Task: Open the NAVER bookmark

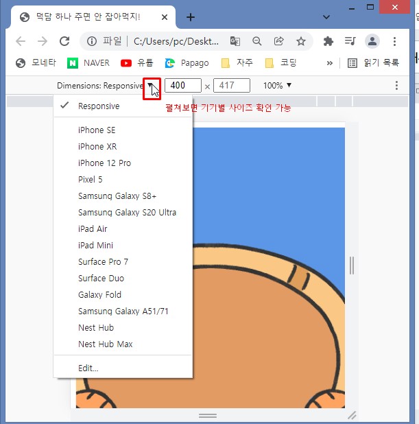Action: [x=88, y=63]
